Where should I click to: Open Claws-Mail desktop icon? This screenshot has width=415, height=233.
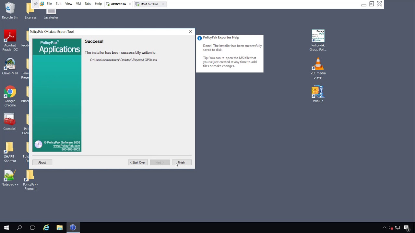click(10, 66)
